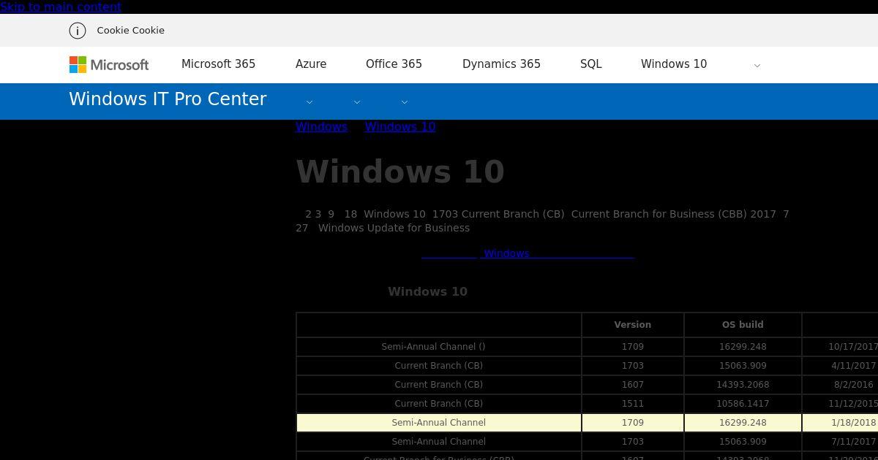Click OS build 10586.1417 cell
This screenshot has width=878, height=460.
point(743,404)
